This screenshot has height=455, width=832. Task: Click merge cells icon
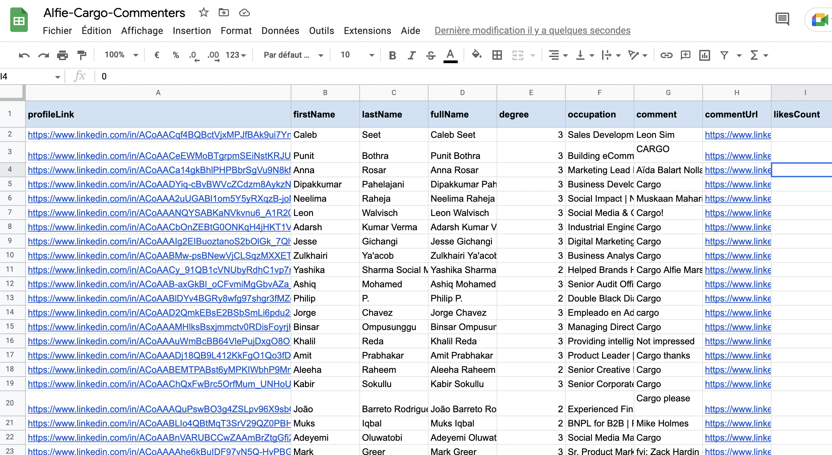pyautogui.click(x=518, y=55)
